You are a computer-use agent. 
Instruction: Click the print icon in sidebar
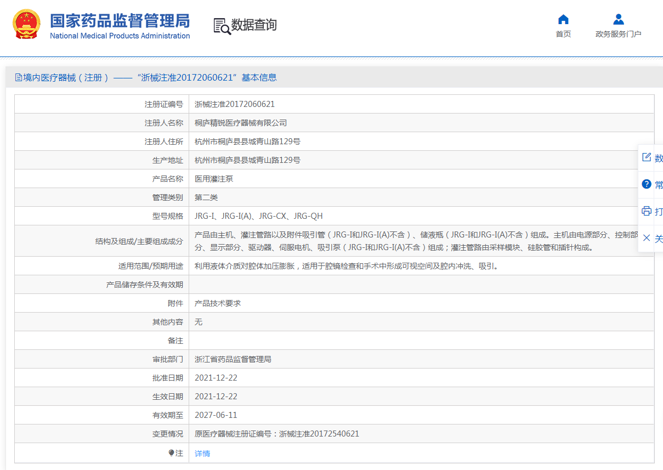[x=647, y=211]
